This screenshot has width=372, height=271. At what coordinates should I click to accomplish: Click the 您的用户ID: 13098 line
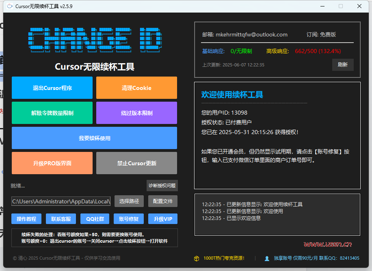[224, 113]
